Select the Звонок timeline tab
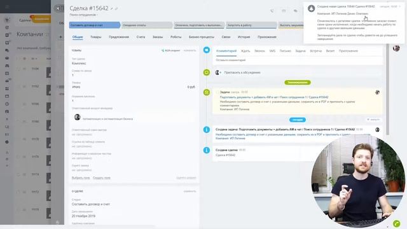The image size is (407, 229). (x=259, y=51)
